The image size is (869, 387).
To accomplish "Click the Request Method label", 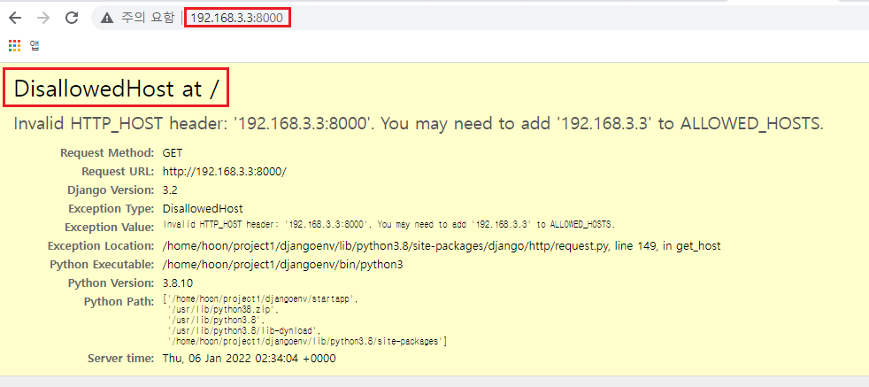I will (x=107, y=152).
